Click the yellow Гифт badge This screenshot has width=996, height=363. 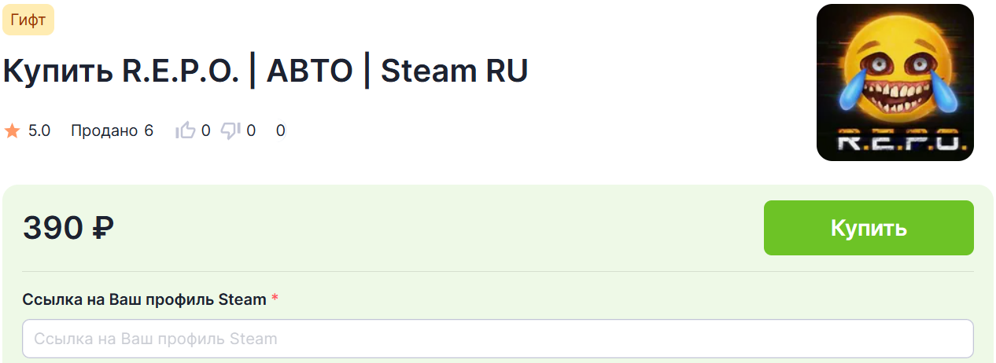click(x=28, y=20)
